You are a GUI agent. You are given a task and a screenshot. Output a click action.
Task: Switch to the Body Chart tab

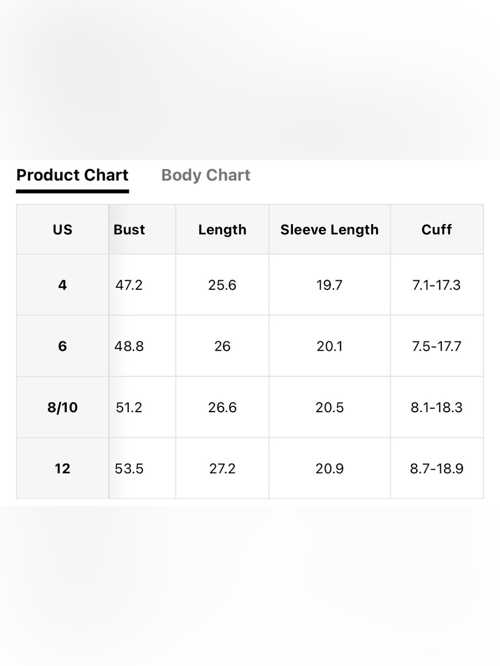pos(205,175)
